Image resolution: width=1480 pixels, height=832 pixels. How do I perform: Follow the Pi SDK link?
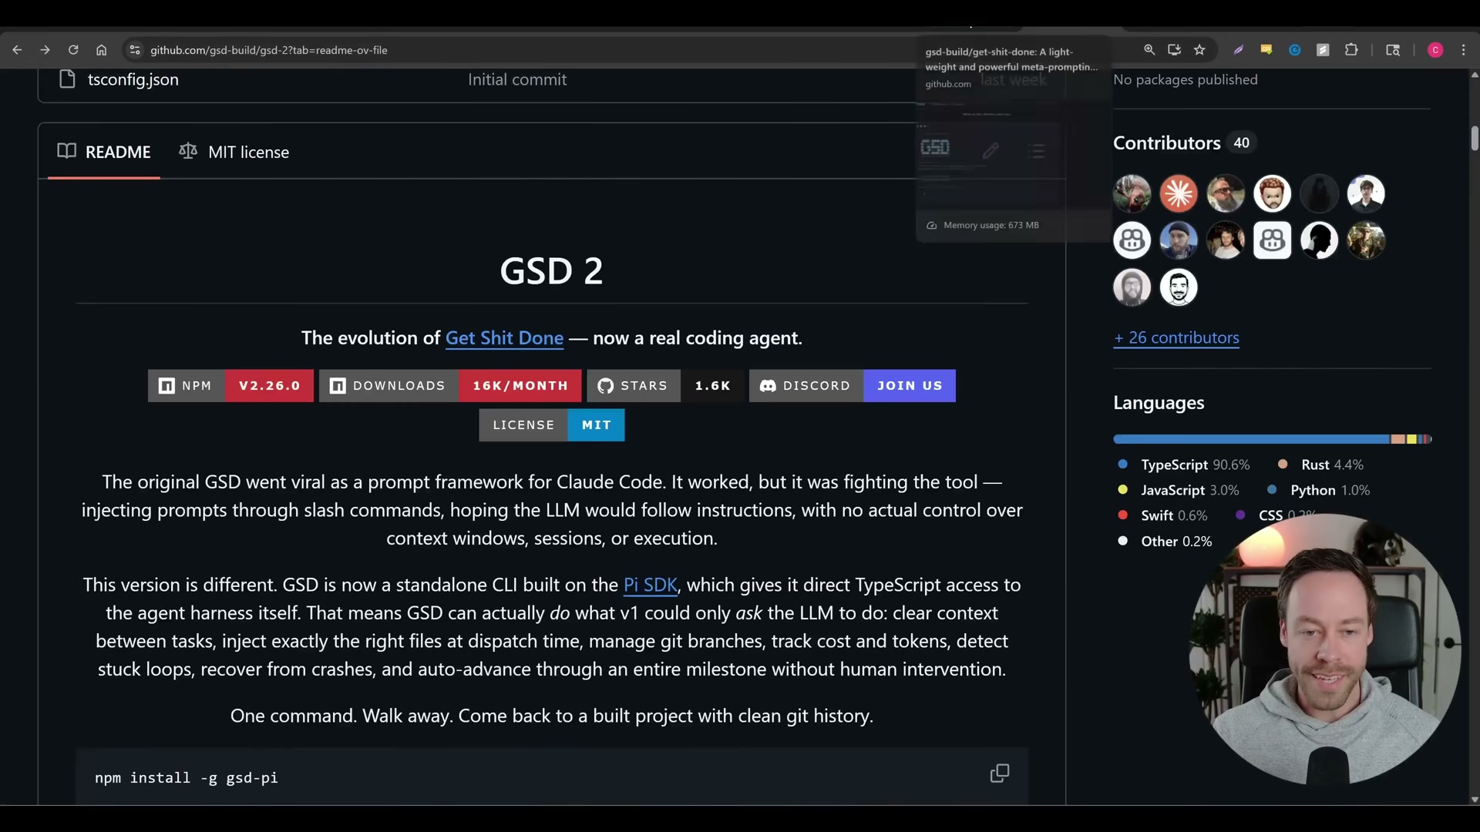click(650, 585)
